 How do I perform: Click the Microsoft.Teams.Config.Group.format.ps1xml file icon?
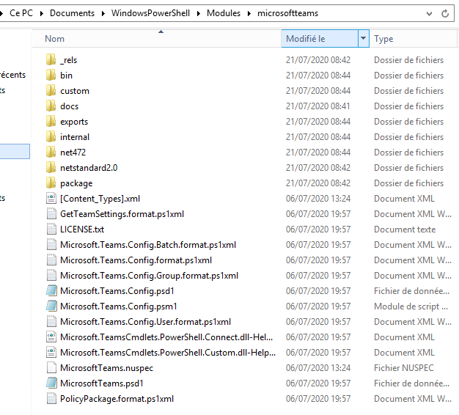click(51, 276)
